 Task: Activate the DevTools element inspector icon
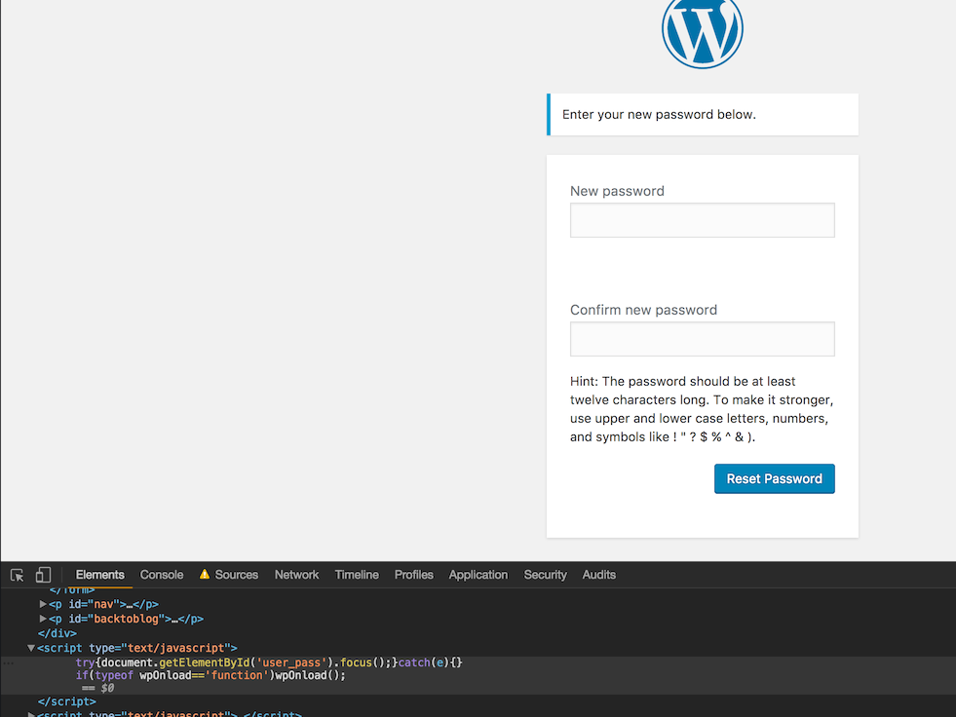(x=18, y=575)
